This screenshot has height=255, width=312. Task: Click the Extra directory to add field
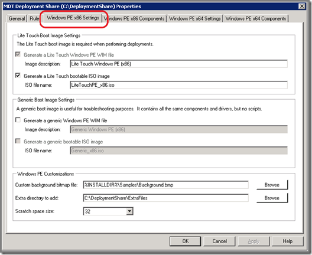(x=165, y=198)
